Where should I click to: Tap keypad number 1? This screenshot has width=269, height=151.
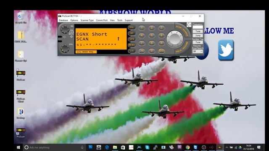coord(142,28)
